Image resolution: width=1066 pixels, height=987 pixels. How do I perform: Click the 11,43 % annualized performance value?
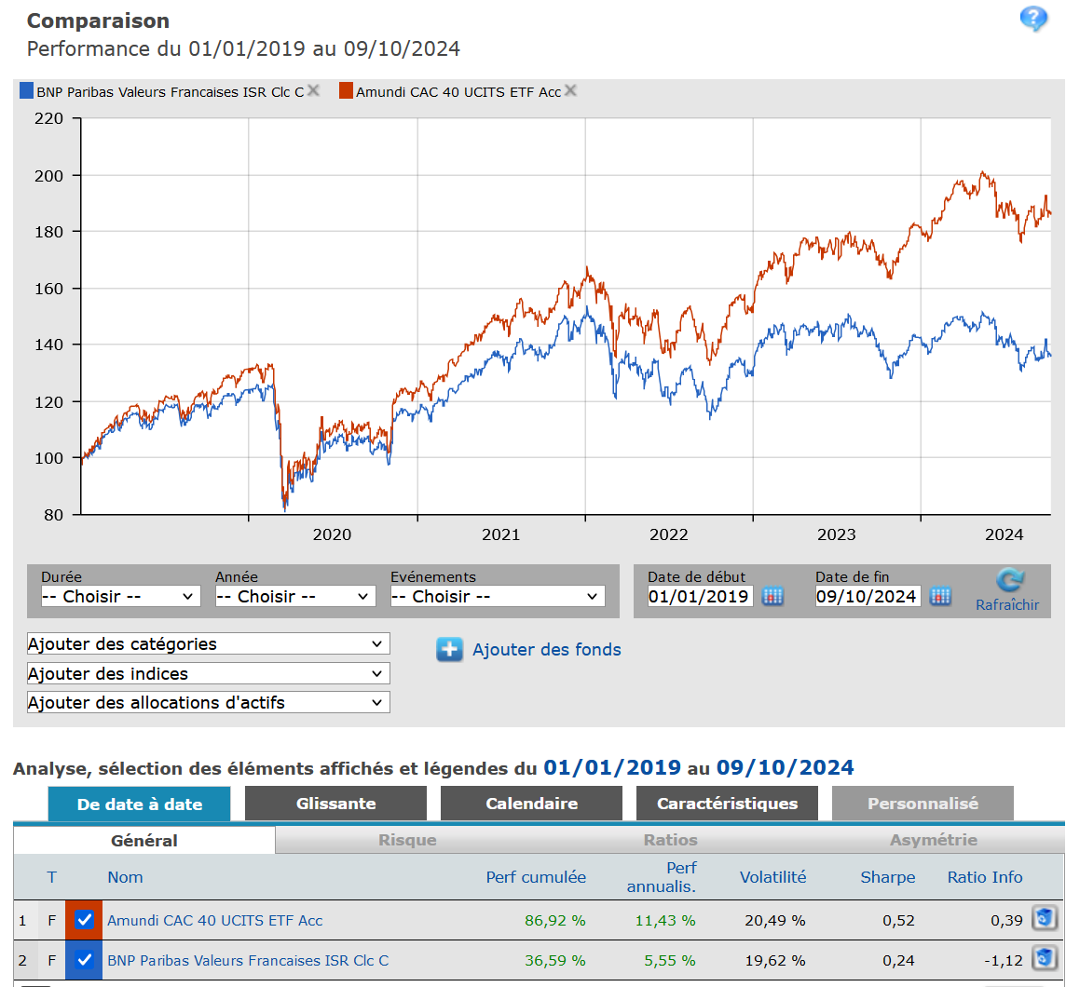pyautogui.click(x=665, y=921)
